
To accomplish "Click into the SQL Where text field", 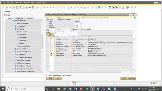I will pyautogui.click(x=106, y=33).
